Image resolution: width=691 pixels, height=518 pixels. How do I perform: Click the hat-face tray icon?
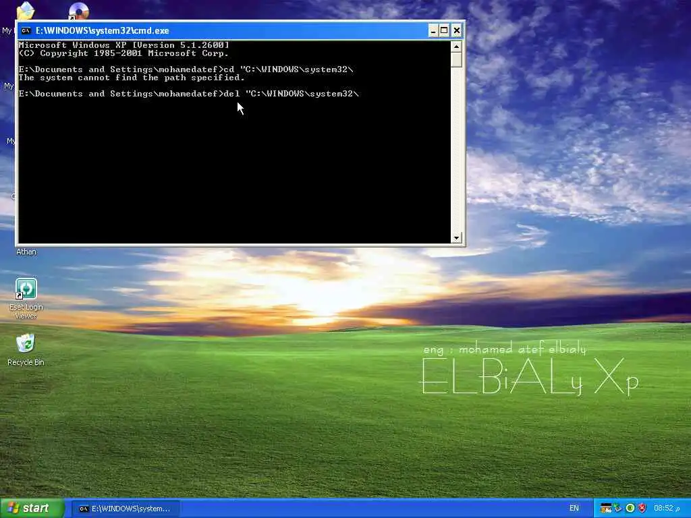[x=605, y=509]
